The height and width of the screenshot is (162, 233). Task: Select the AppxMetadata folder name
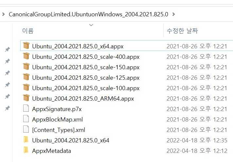(x=51, y=151)
